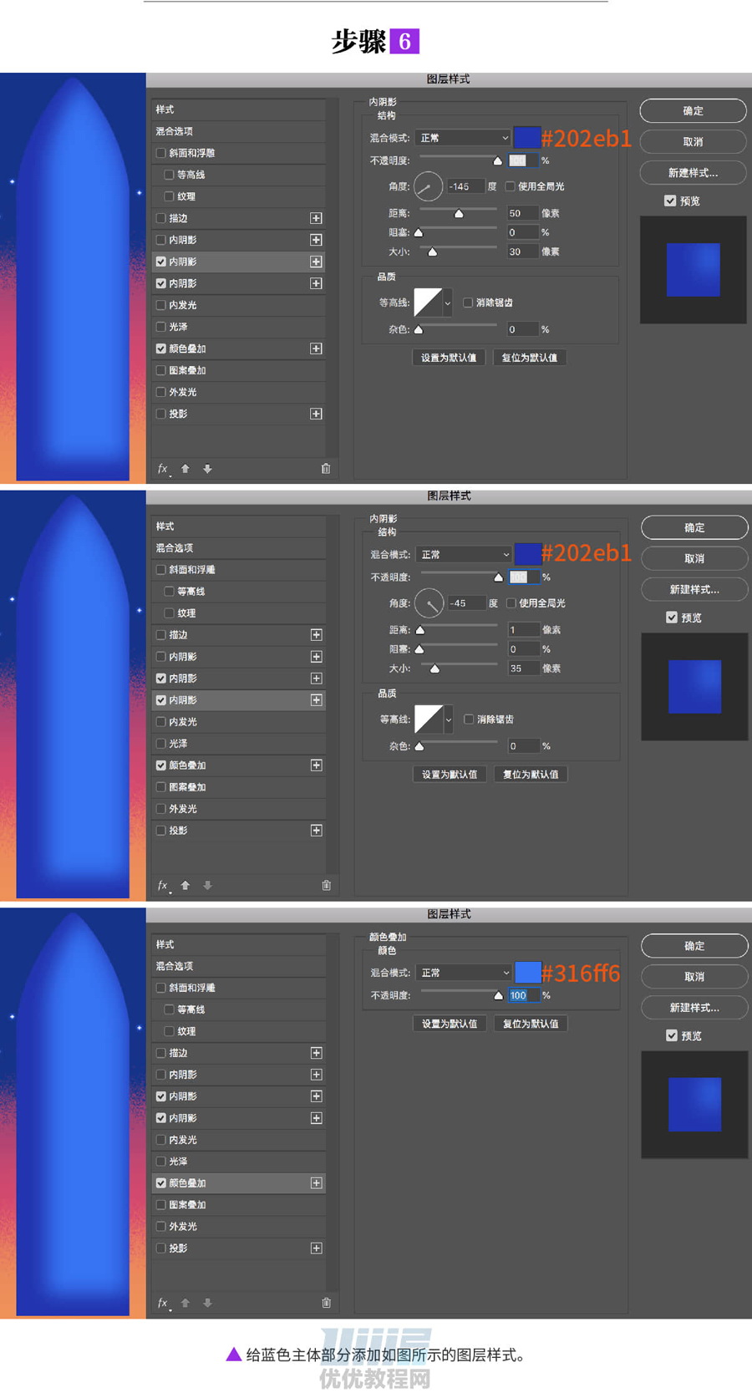Toggle 使用全局光 checkbox in angle -145 dialog
Image resolution: width=752 pixels, height=1398 pixels.
click(510, 186)
